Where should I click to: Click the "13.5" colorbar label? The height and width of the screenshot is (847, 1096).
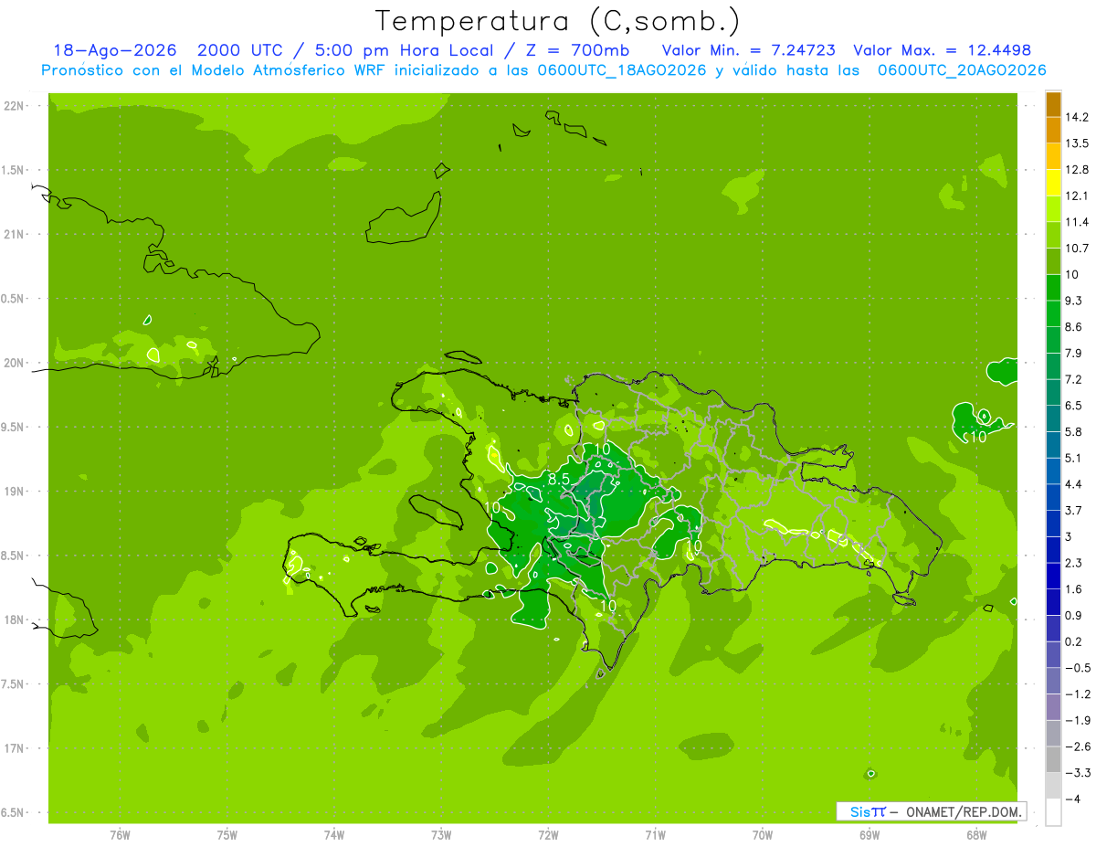point(1077,143)
